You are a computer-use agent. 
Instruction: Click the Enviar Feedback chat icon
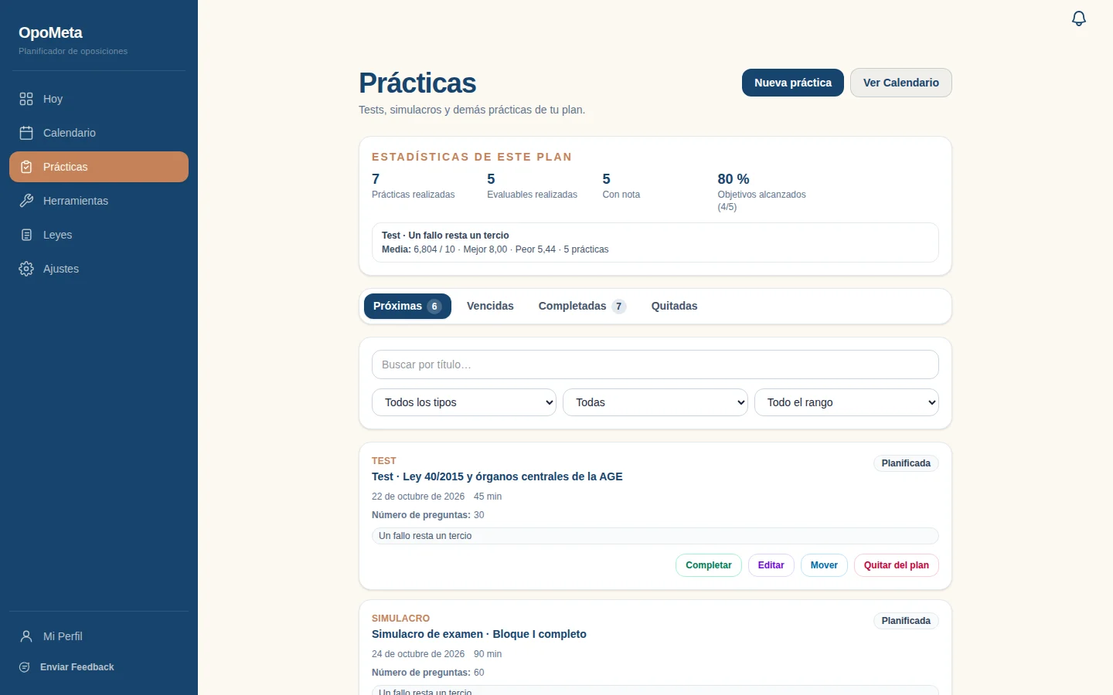pyautogui.click(x=25, y=667)
